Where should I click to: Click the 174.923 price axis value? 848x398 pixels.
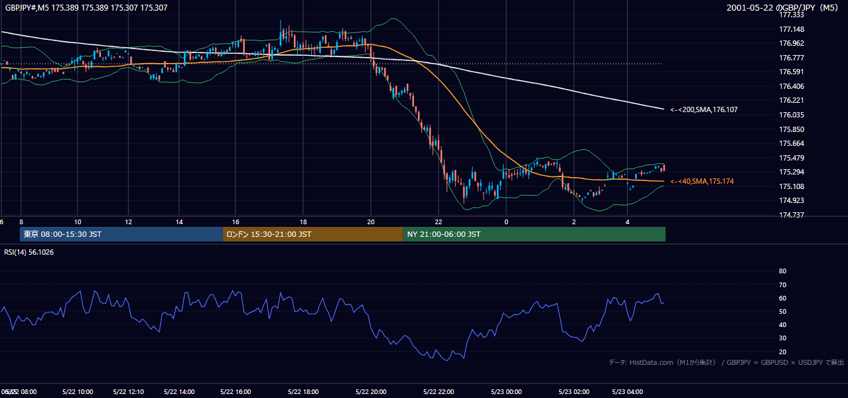[792, 200]
